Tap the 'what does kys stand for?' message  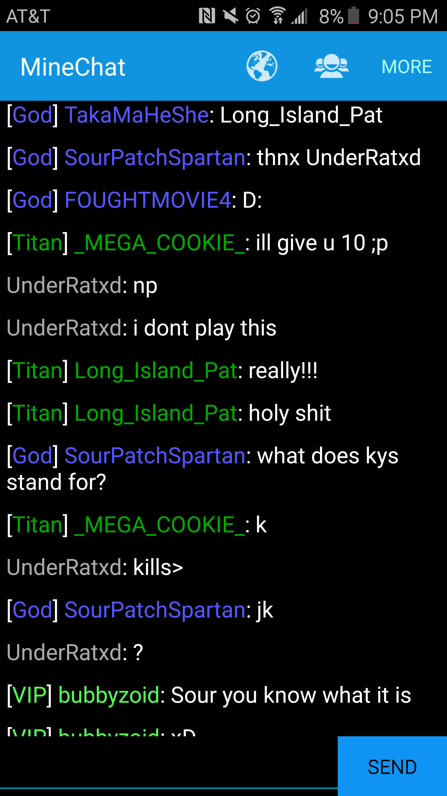pyautogui.click(x=202, y=469)
